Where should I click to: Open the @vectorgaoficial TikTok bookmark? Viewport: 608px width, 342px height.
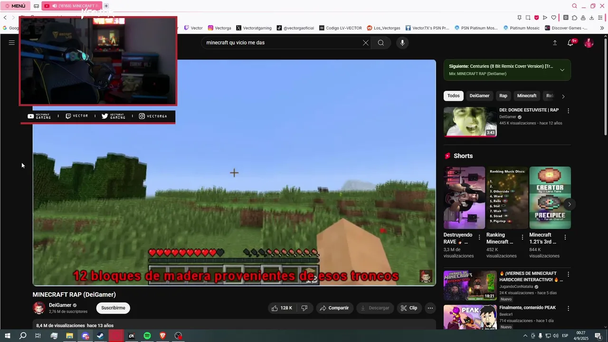point(295,28)
